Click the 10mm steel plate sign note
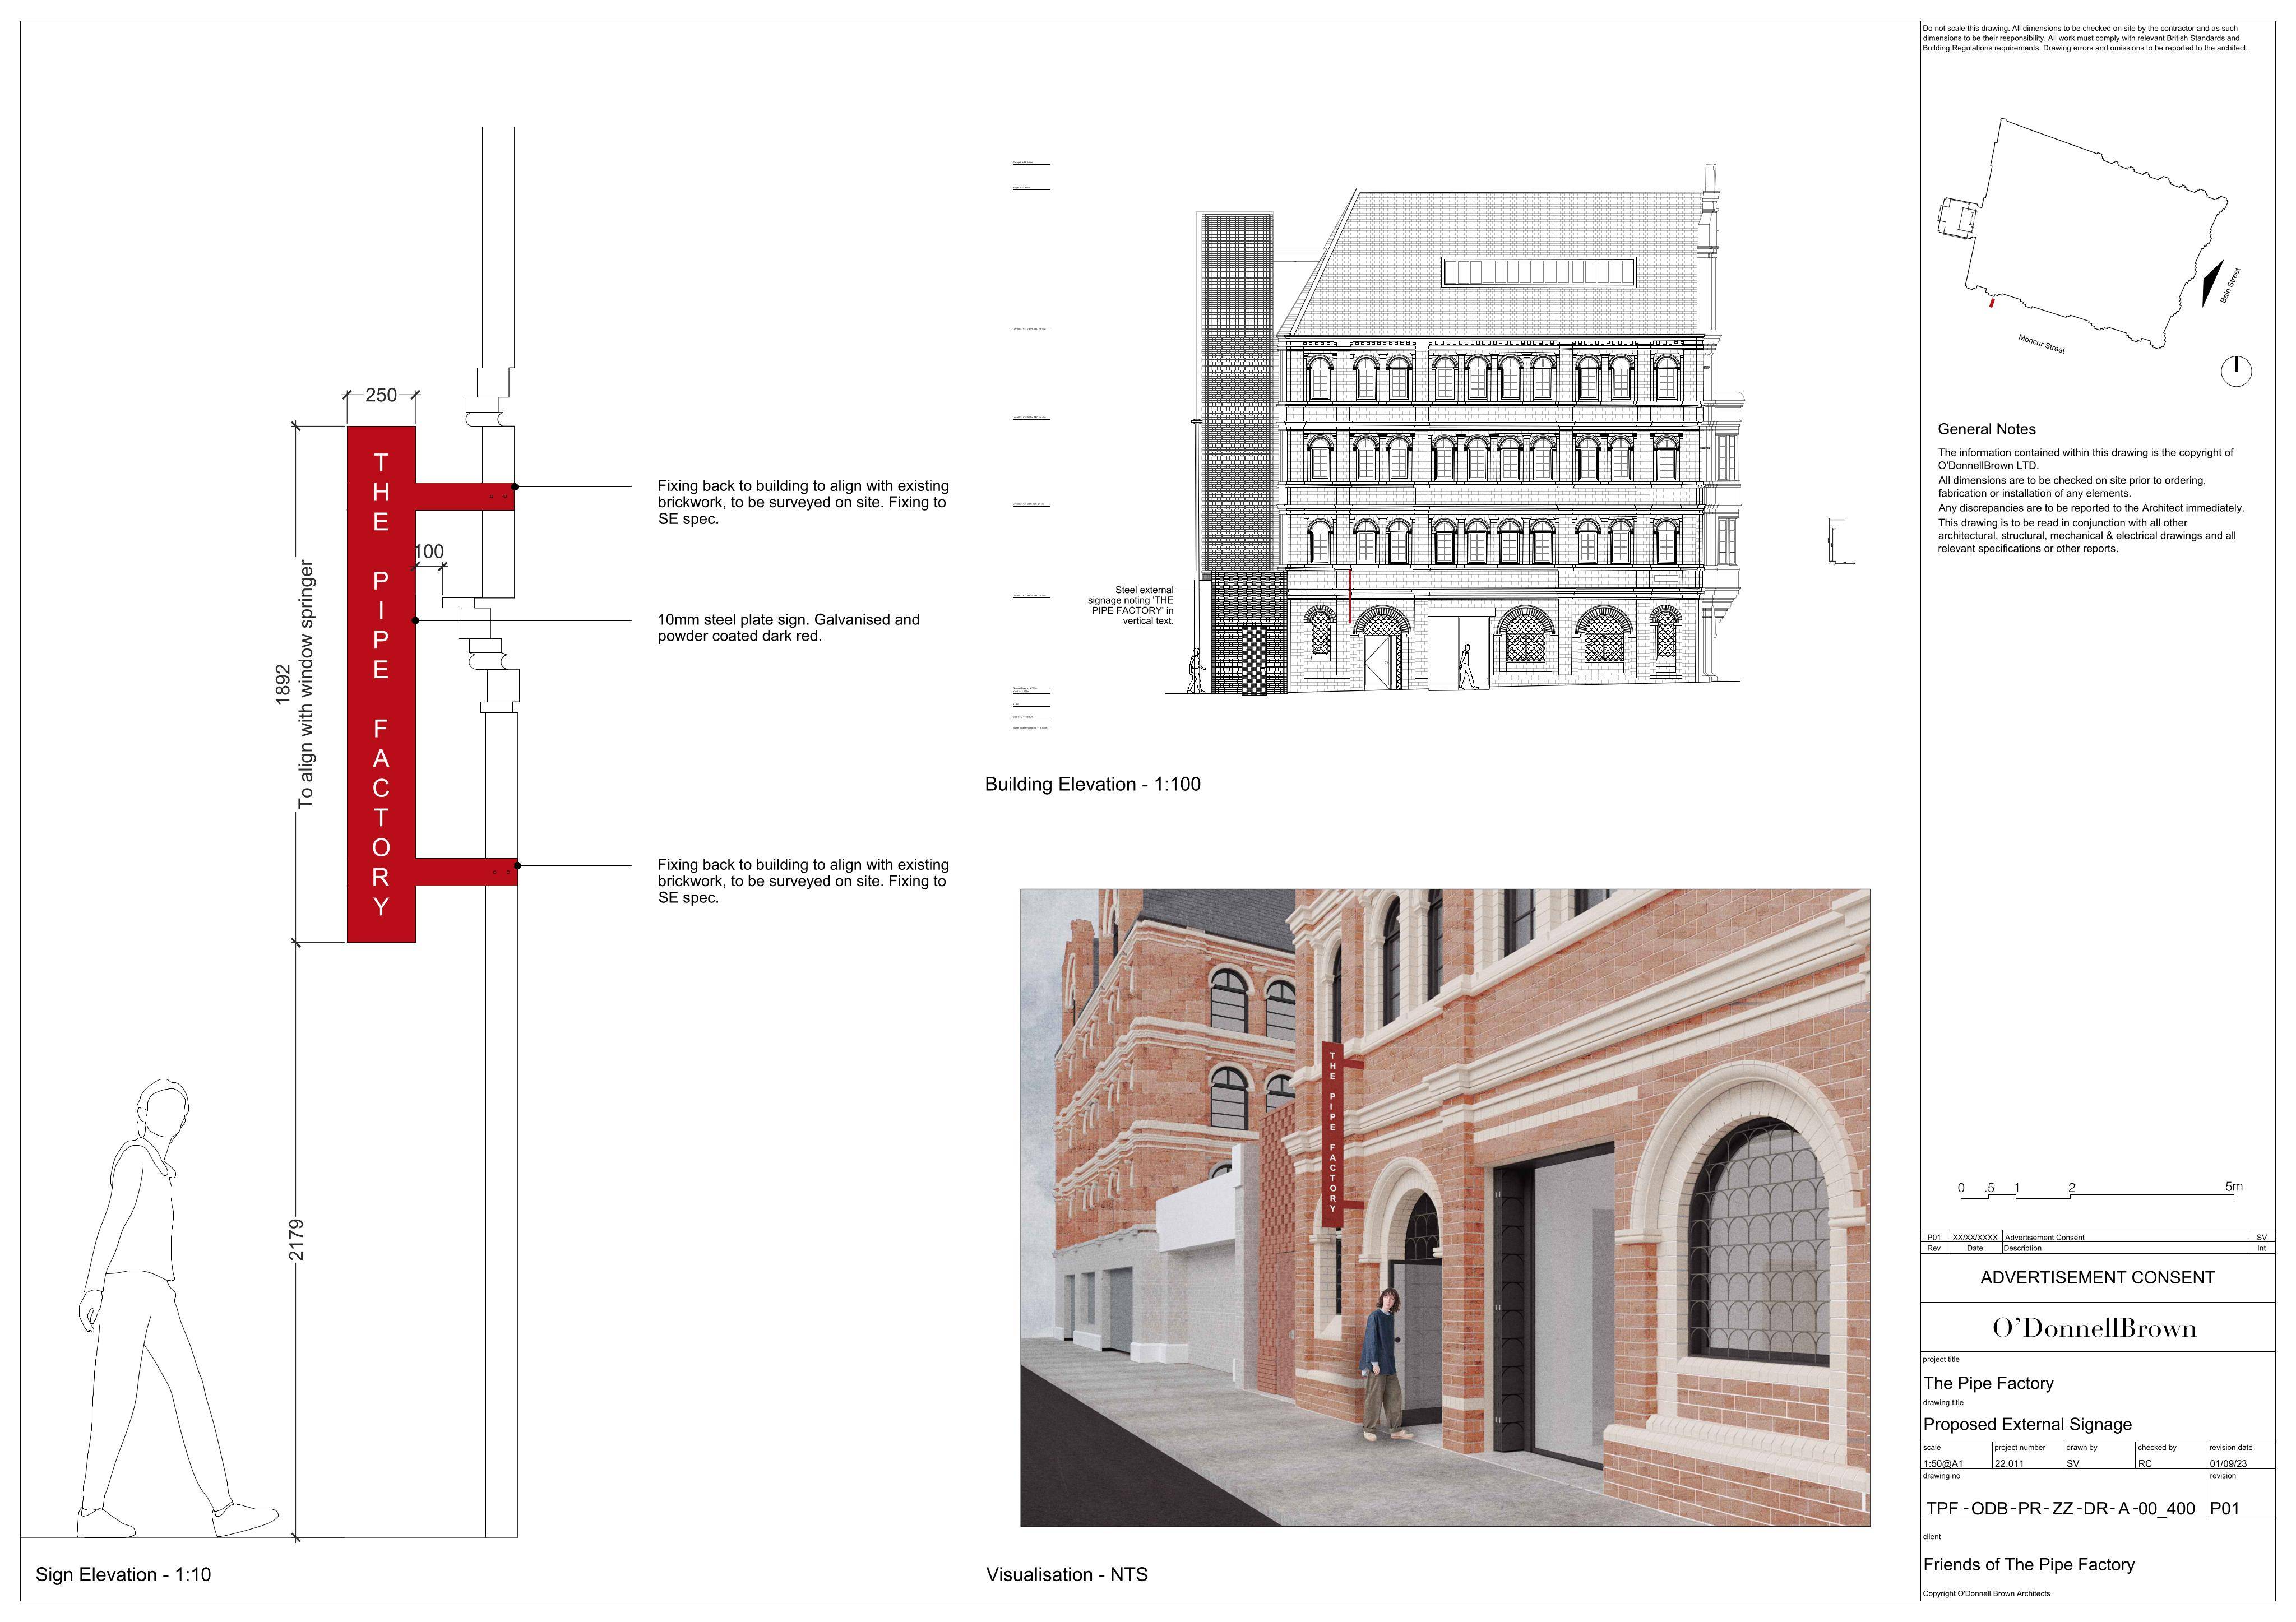The height and width of the screenshot is (1622, 2296). [788, 627]
